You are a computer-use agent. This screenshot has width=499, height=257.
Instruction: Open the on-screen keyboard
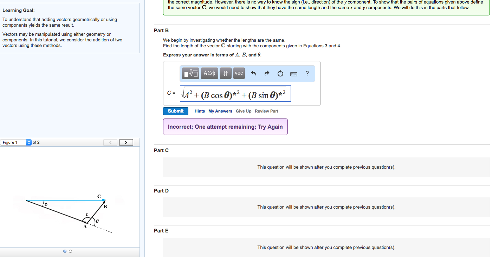293,73
